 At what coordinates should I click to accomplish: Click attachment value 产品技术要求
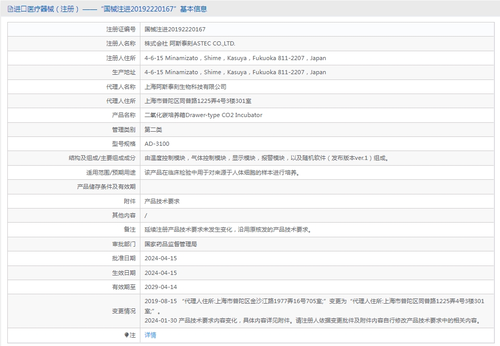[x=162, y=201]
